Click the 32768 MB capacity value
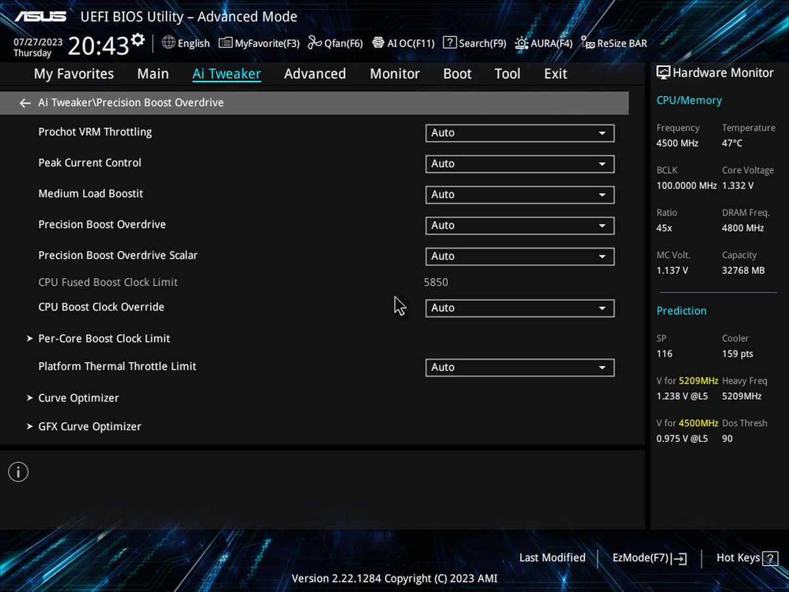Viewport: 789px width, 592px height. click(744, 270)
